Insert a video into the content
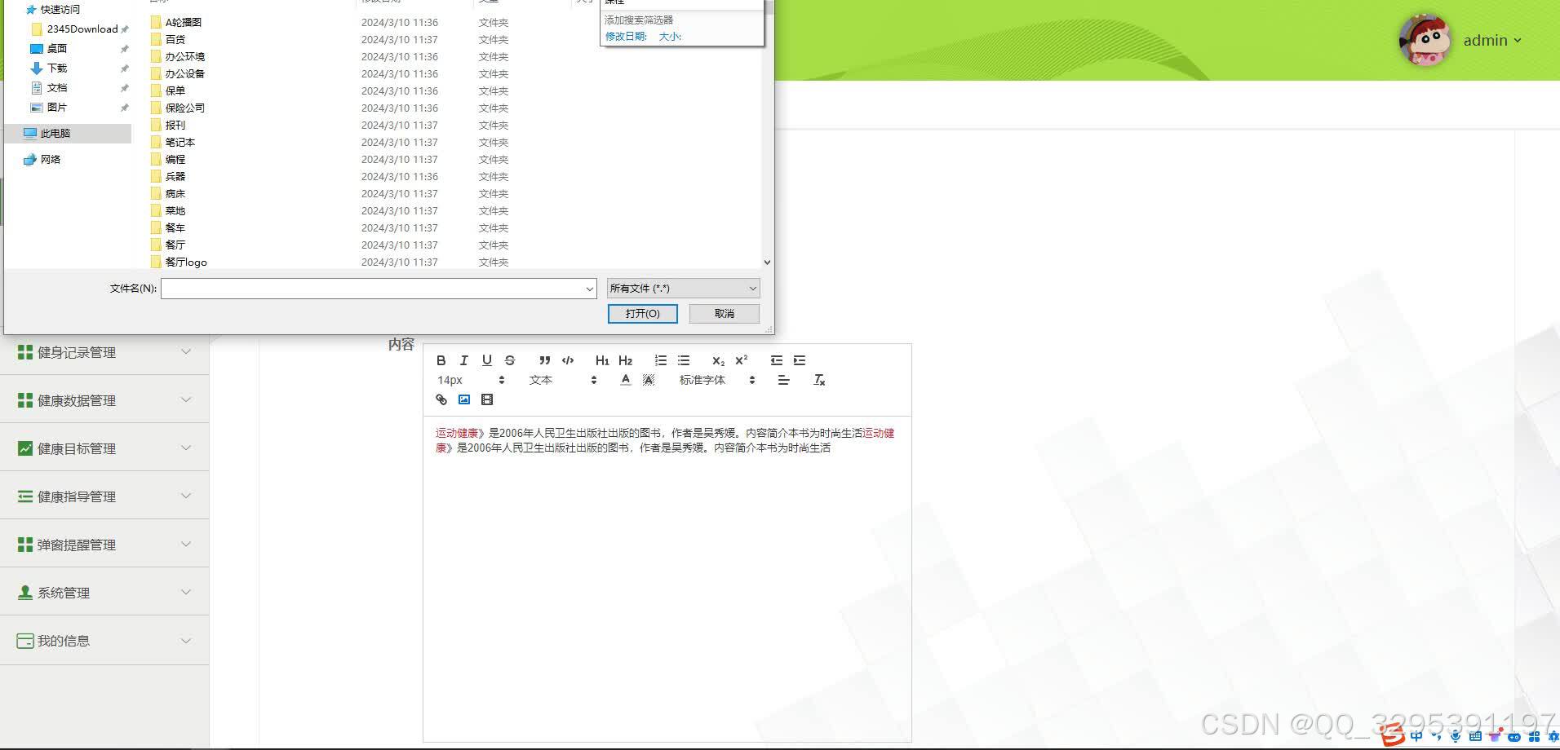 [x=487, y=399]
